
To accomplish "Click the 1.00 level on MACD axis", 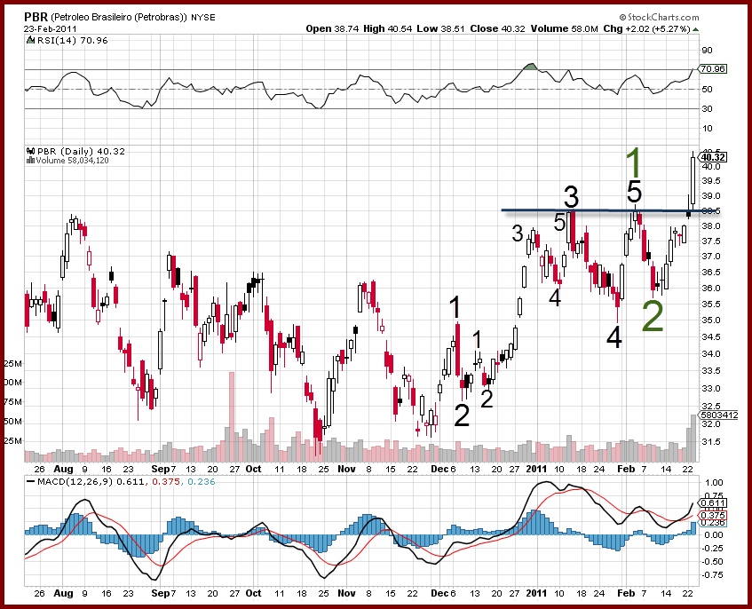I will click(714, 483).
